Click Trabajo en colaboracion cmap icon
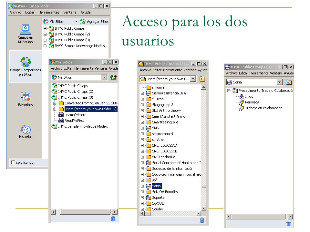The height and width of the screenshot is (232, 310). (242, 108)
